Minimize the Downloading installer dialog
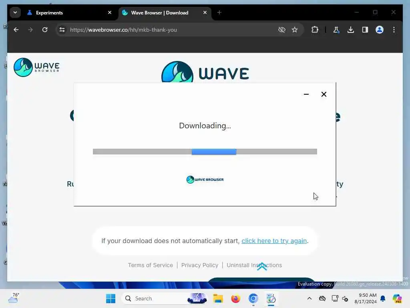This screenshot has width=410, height=308. click(x=306, y=94)
